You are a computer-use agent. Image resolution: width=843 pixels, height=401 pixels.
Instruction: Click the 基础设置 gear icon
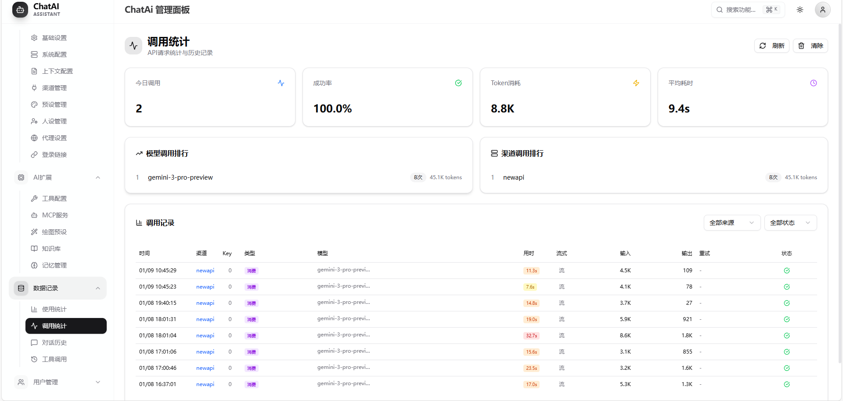pyautogui.click(x=34, y=38)
